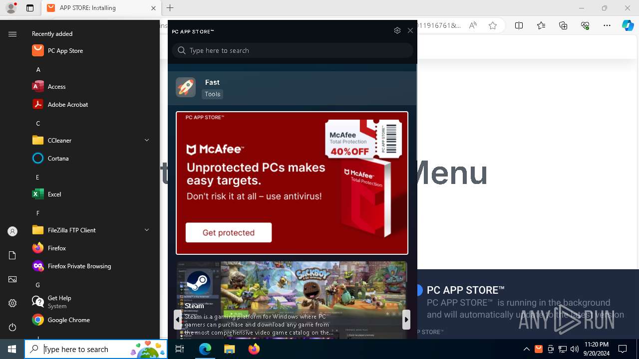Screen dimensions: 639x359
Task: Click the PC App Store search field
Action: 293,50
